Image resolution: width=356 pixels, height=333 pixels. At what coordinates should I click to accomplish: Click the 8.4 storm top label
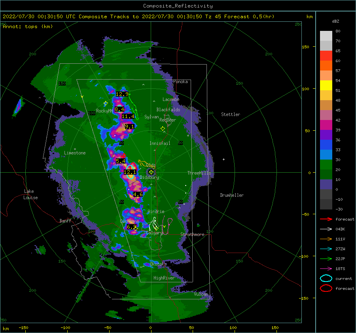pos(119,109)
